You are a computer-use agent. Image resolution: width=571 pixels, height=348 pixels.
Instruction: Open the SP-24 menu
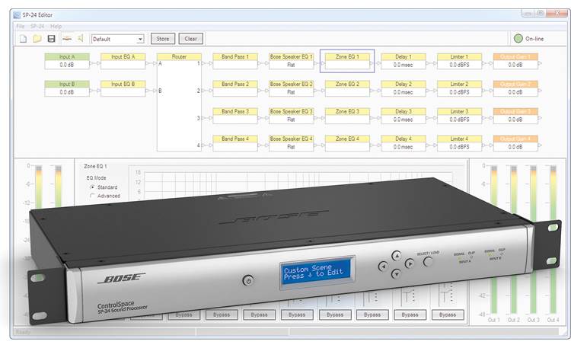[x=37, y=26]
